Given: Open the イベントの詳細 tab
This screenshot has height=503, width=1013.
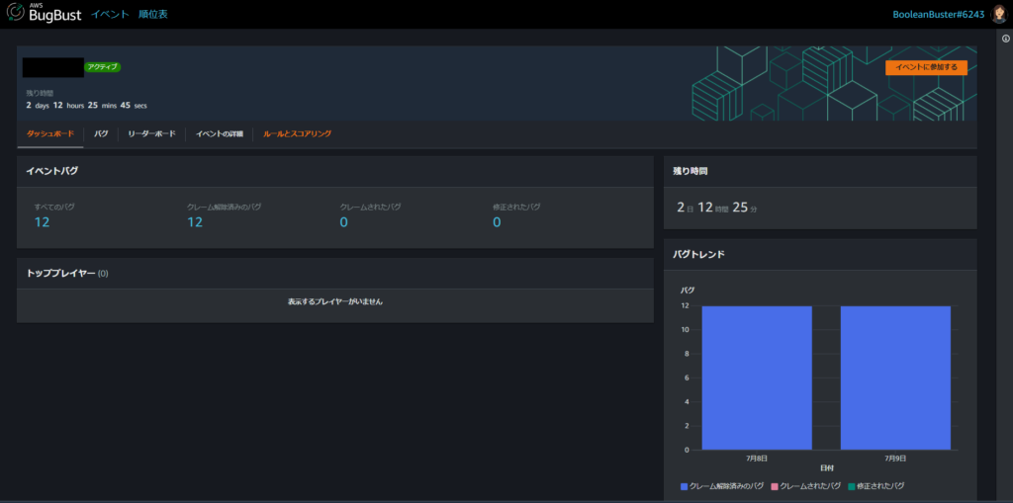Looking at the screenshot, I should click(219, 133).
